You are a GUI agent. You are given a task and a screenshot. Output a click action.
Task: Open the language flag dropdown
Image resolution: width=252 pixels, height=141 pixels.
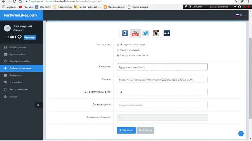[x=241, y=15]
